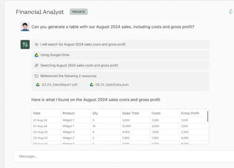This screenshot has width=234, height=168.
Task: Click the Drive icon before Q3.24_SalesReport.pdf
Action: point(38,85)
